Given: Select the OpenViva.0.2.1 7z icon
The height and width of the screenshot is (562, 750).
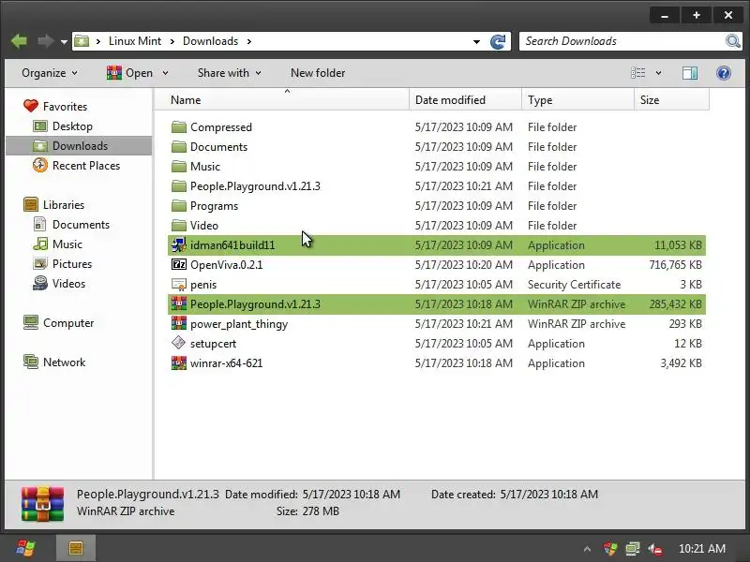Looking at the screenshot, I should coord(179,264).
